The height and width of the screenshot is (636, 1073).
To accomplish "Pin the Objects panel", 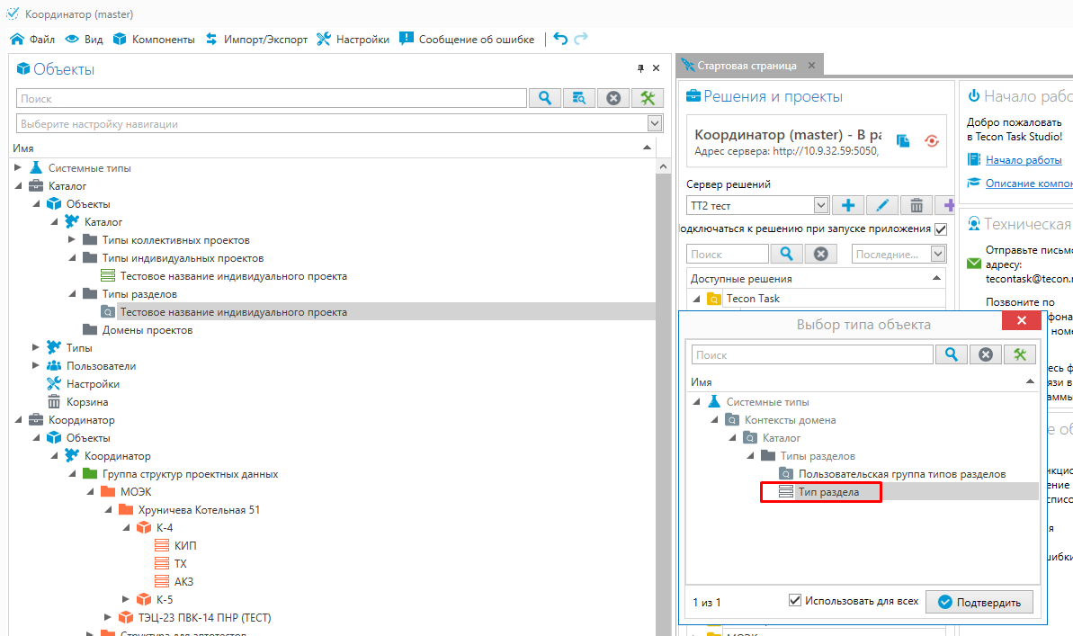I will tap(641, 68).
